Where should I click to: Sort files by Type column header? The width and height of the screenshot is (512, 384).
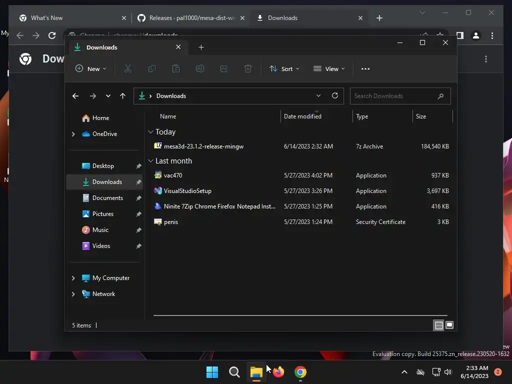pyautogui.click(x=362, y=116)
